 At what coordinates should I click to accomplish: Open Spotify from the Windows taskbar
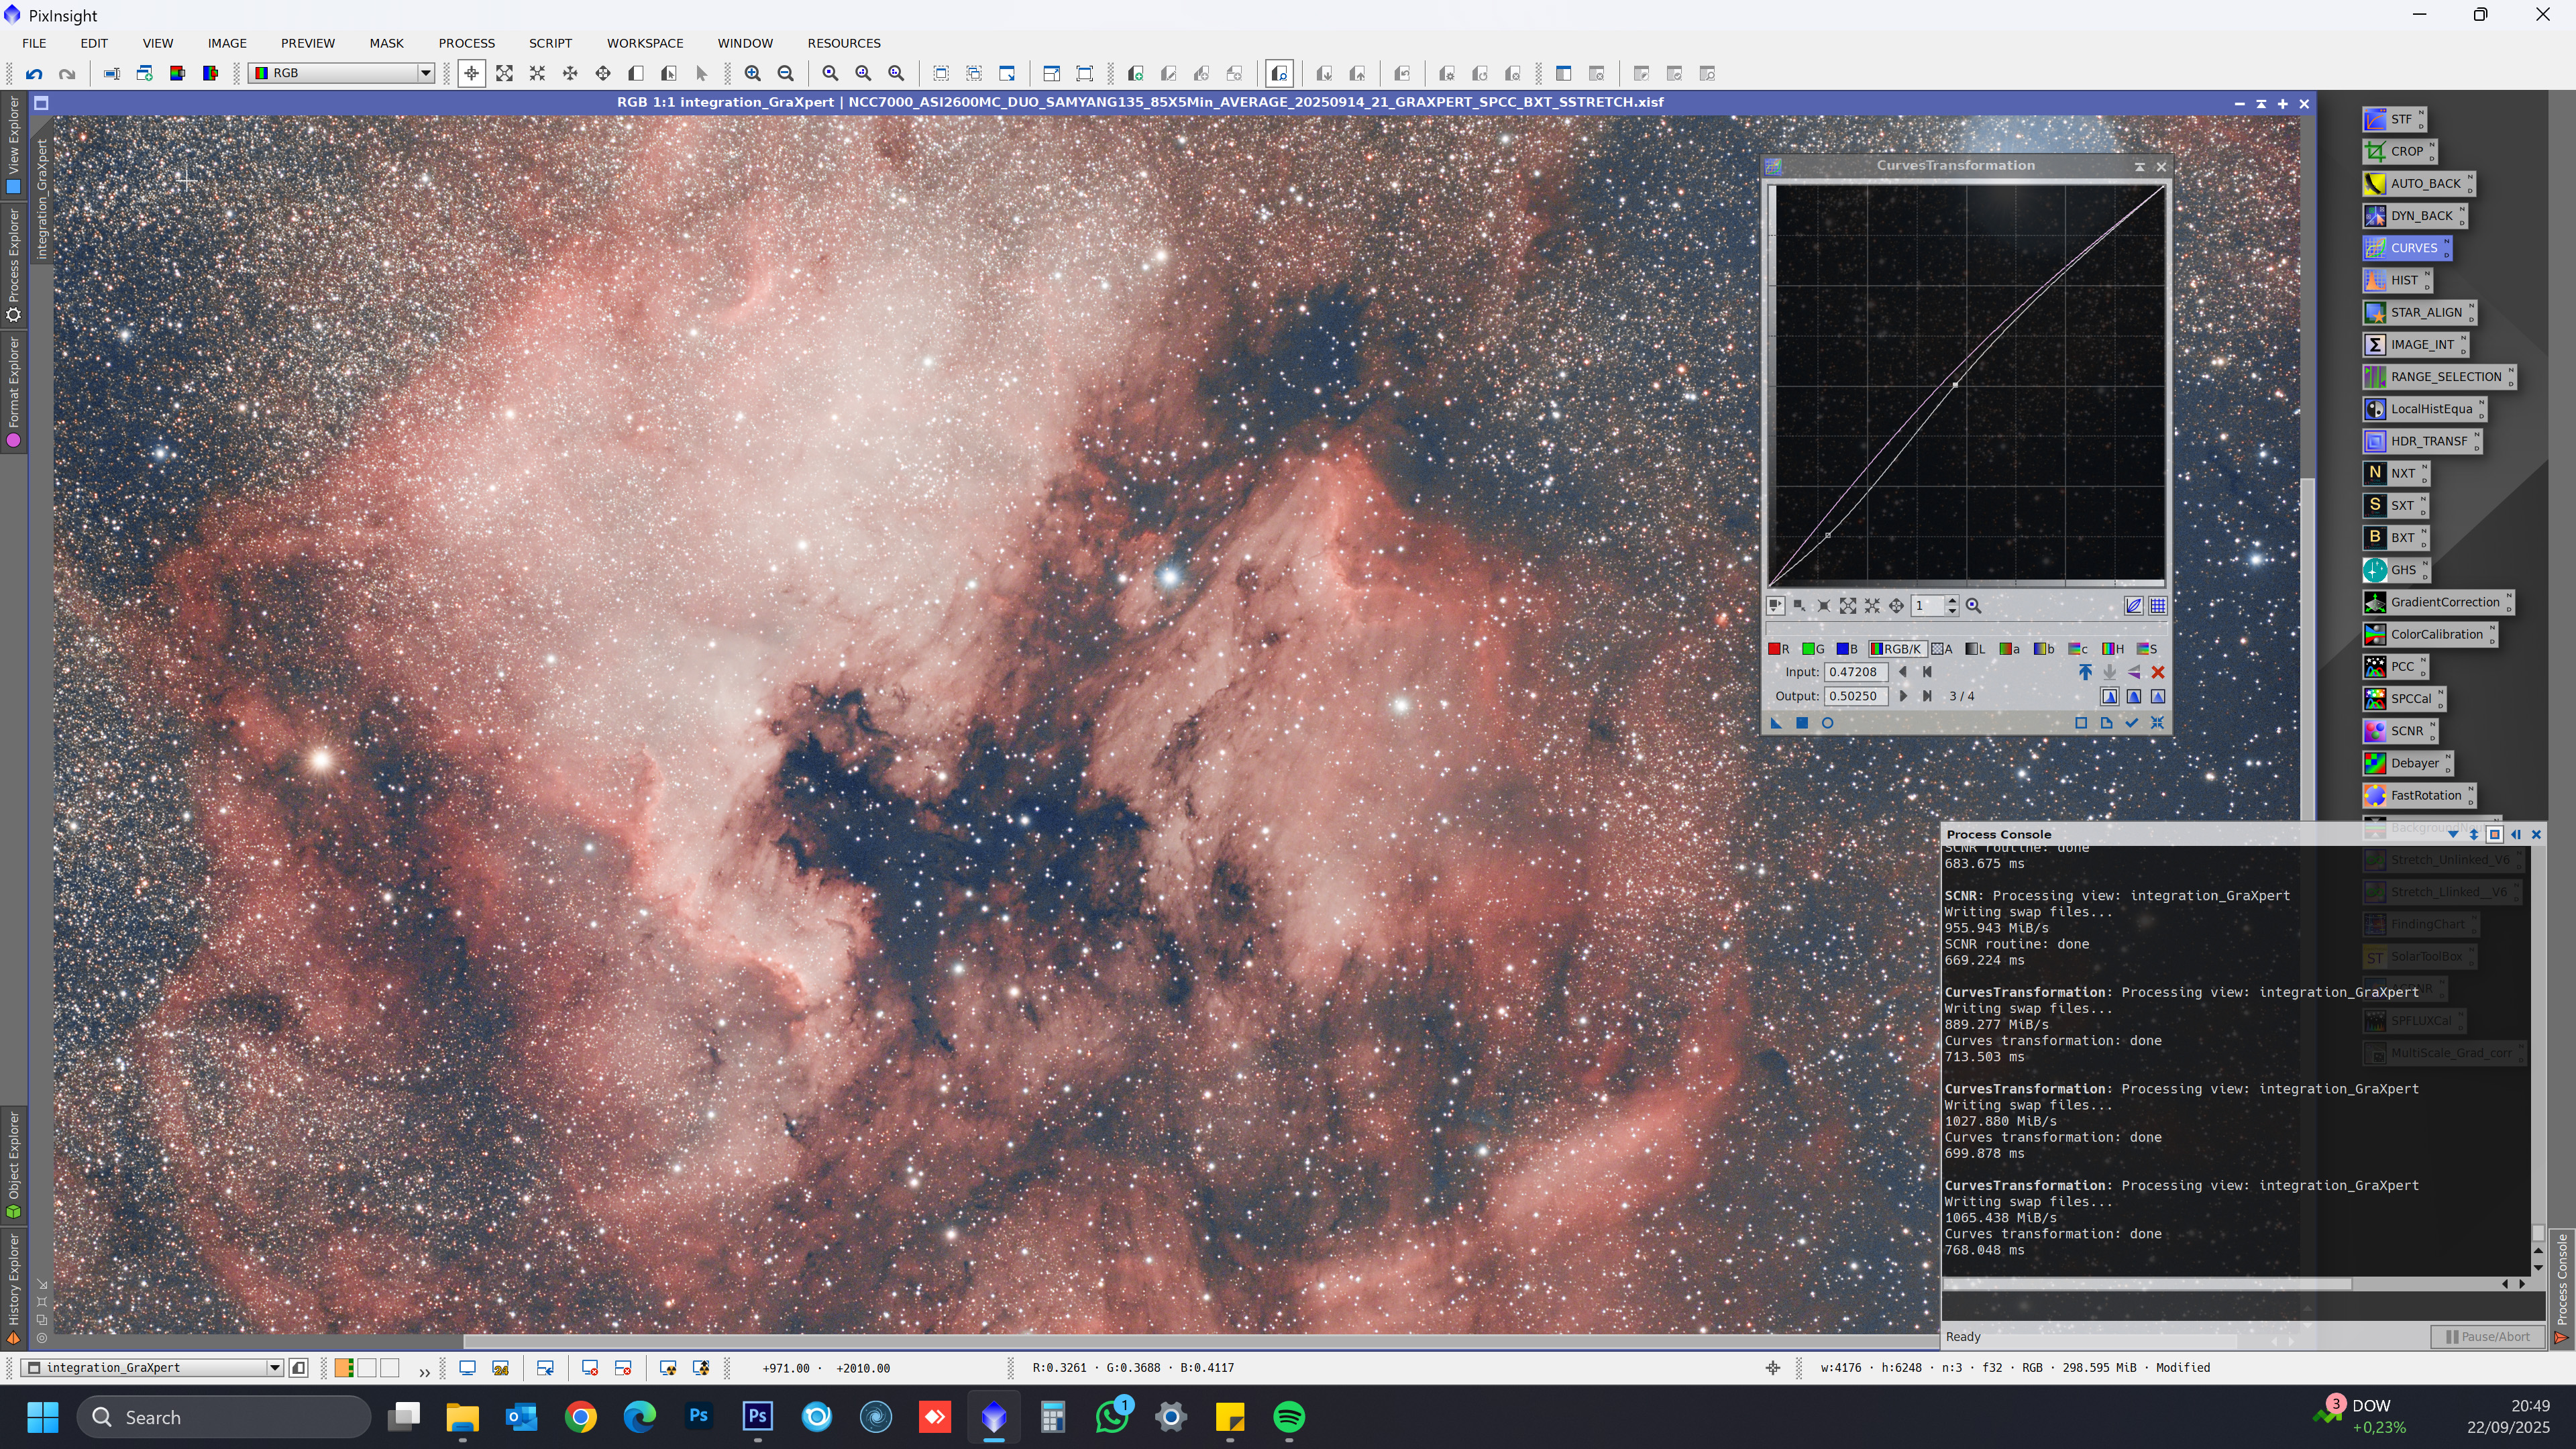(x=1289, y=1417)
